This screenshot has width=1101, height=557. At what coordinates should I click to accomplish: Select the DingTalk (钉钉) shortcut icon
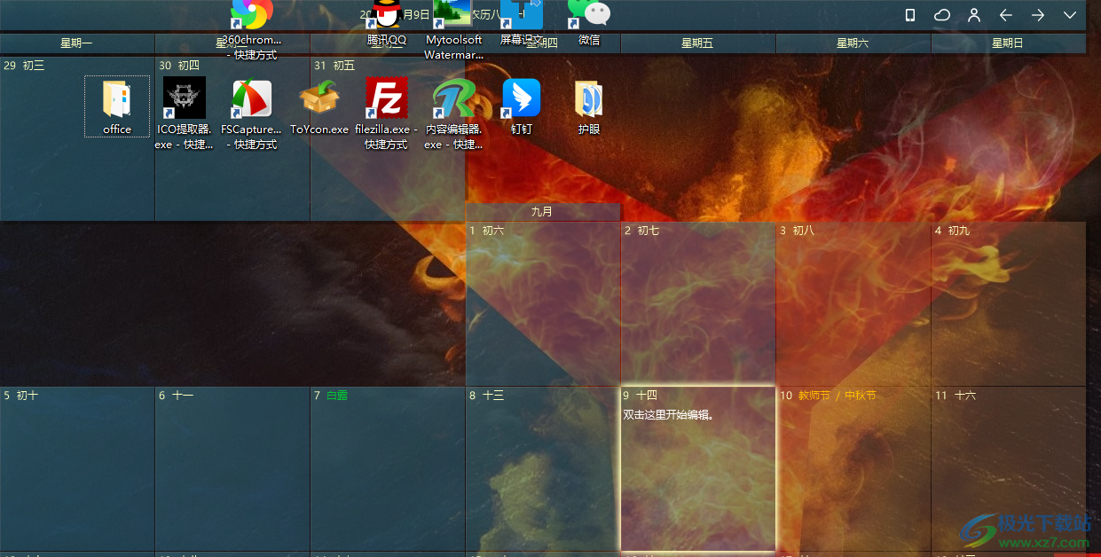(522, 98)
